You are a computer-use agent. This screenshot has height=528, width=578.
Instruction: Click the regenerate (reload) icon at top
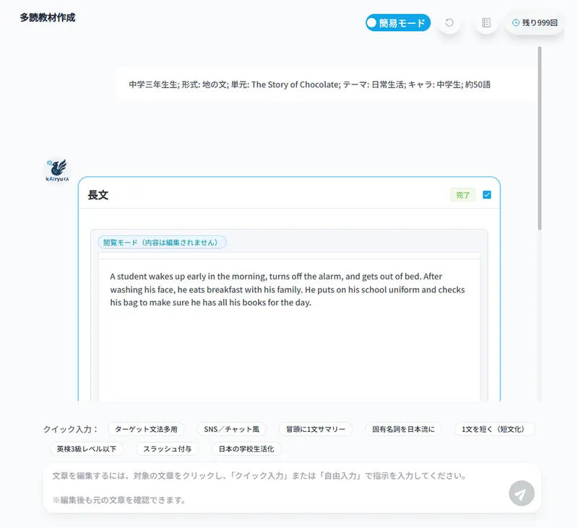coord(449,24)
